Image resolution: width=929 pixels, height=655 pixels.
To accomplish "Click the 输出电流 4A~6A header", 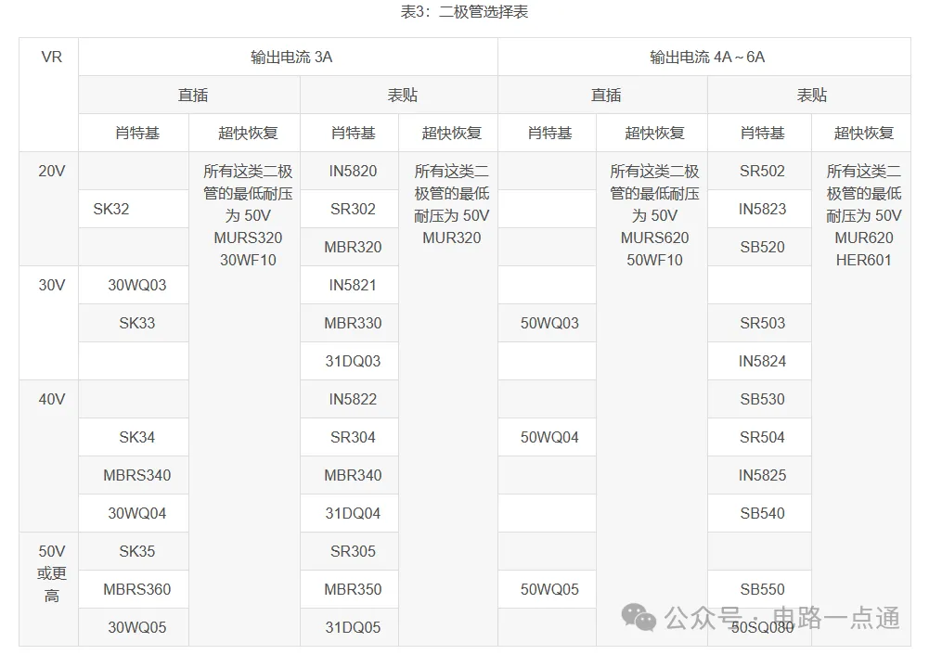I will [704, 57].
